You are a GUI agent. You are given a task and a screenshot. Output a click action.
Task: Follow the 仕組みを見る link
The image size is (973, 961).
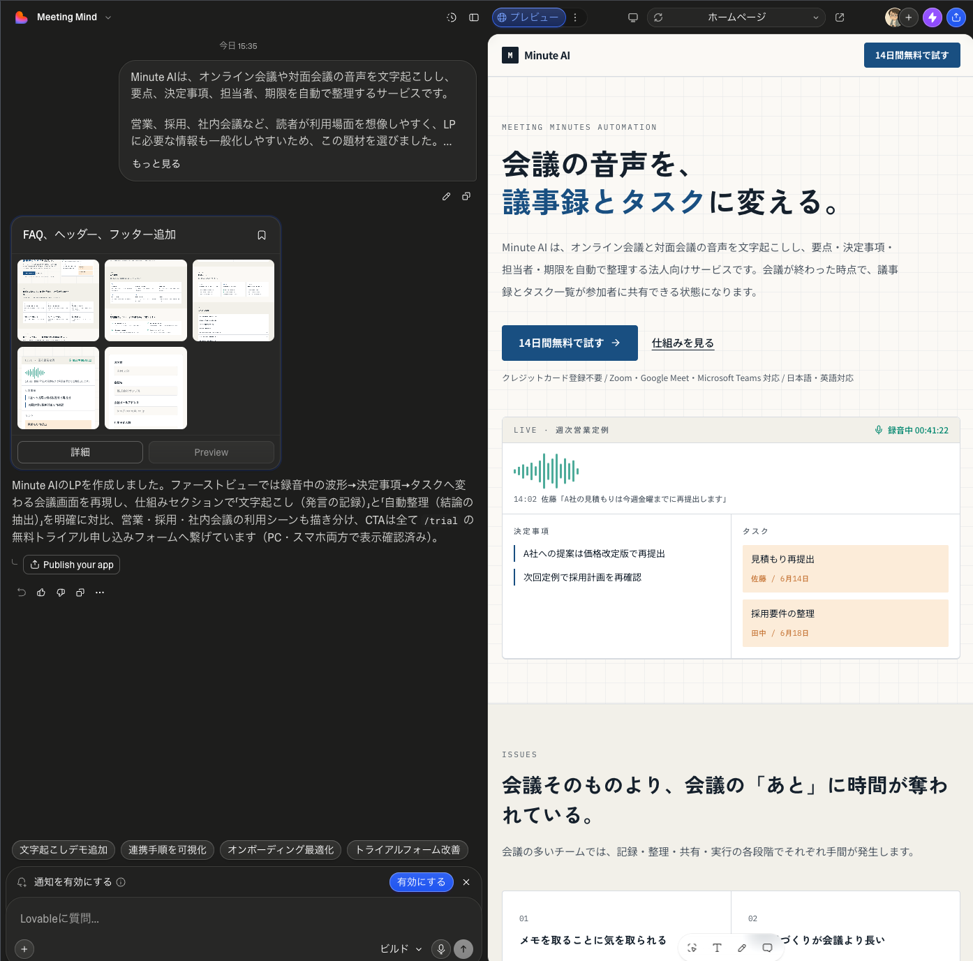(x=683, y=343)
